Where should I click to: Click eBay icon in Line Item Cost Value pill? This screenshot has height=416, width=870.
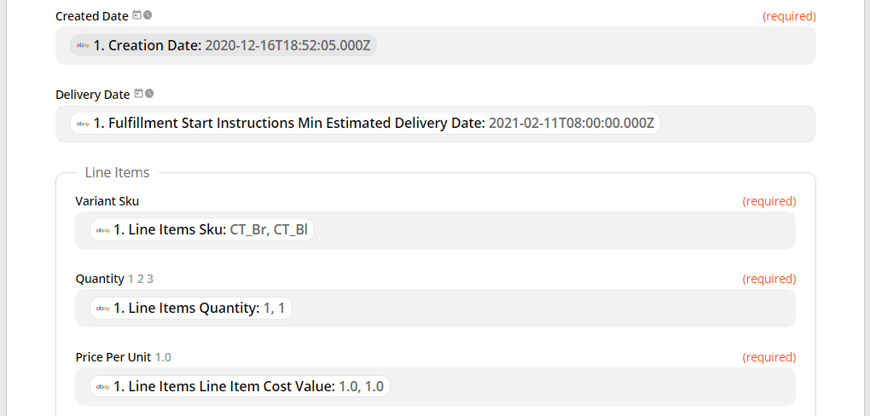point(103,387)
